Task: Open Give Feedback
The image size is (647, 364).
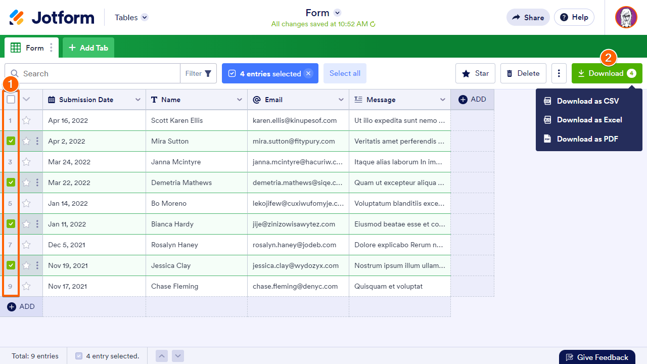Action: [597, 357]
